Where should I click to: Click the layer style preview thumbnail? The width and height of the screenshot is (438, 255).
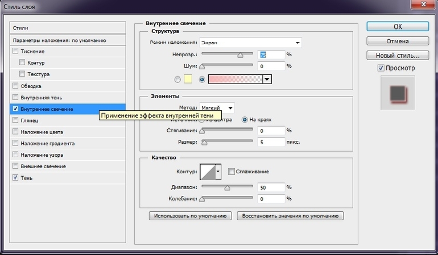point(396,93)
